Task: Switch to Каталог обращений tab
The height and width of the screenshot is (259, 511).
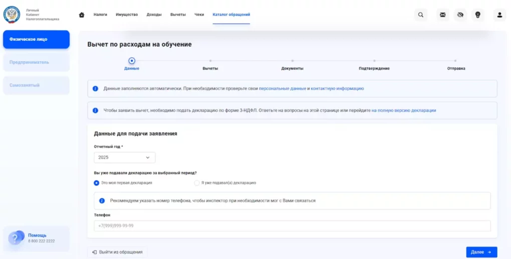Action: pos(231,15)
